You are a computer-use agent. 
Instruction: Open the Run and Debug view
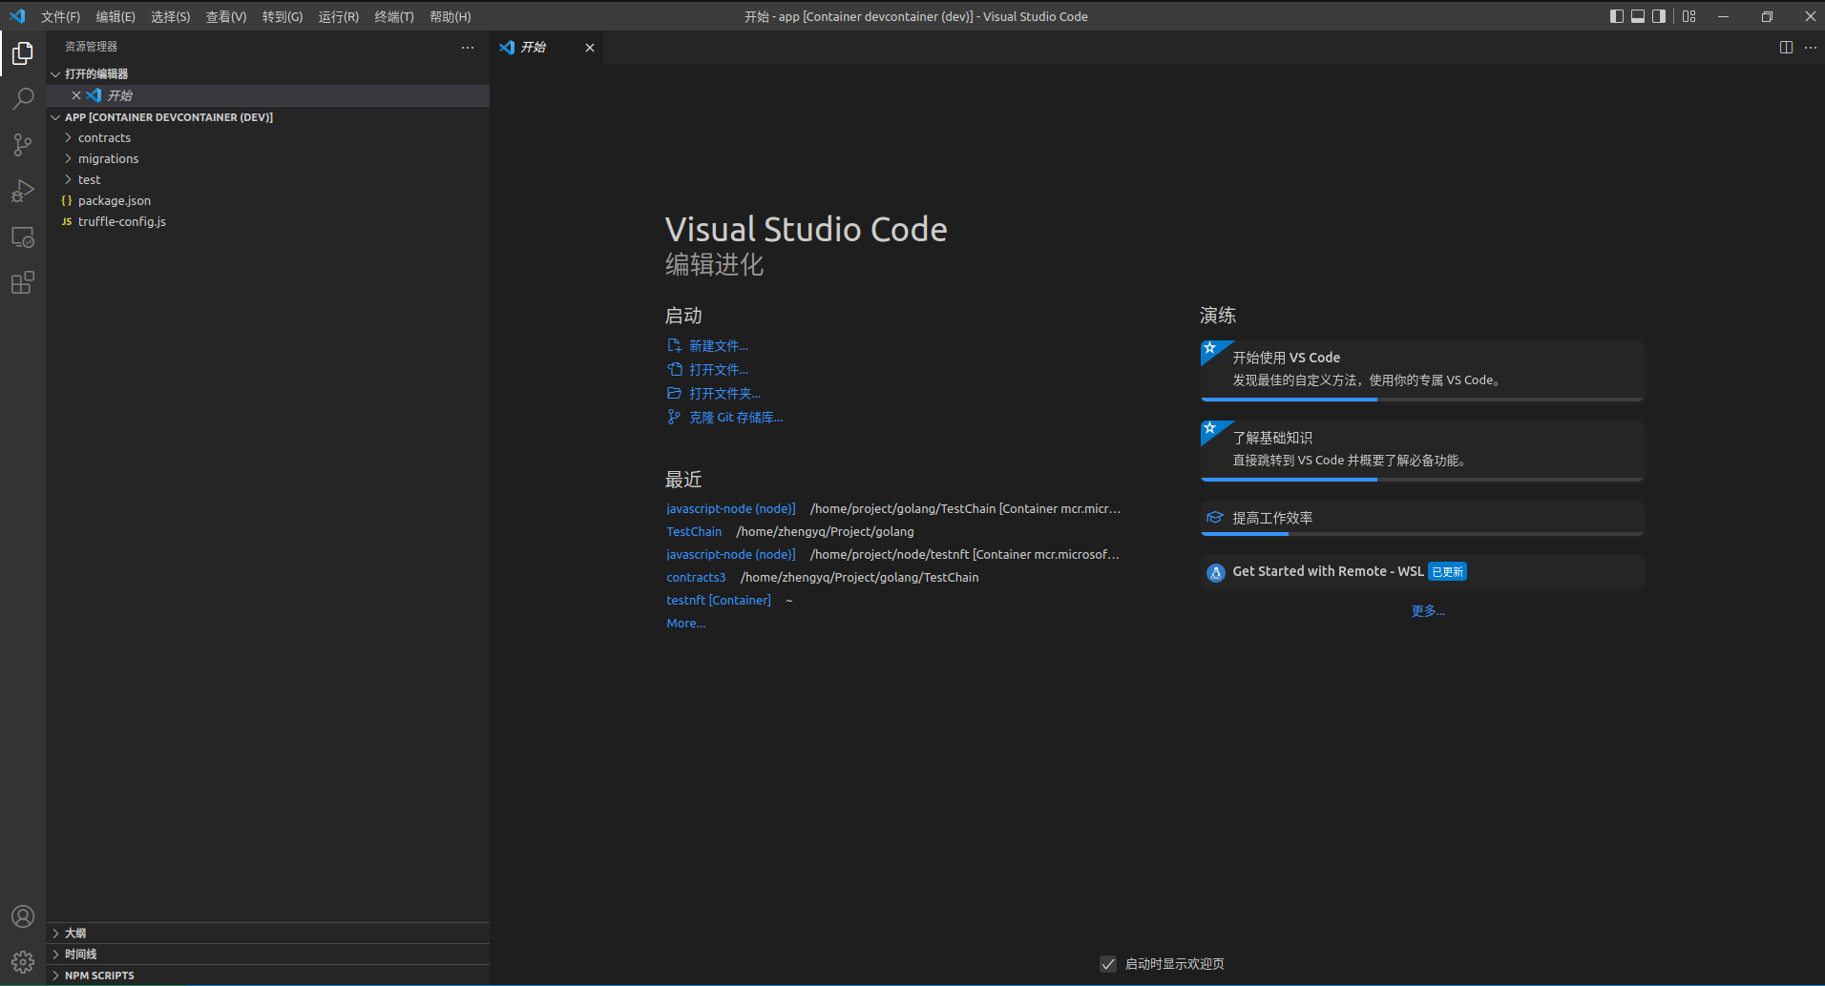[x=23, y=191]
